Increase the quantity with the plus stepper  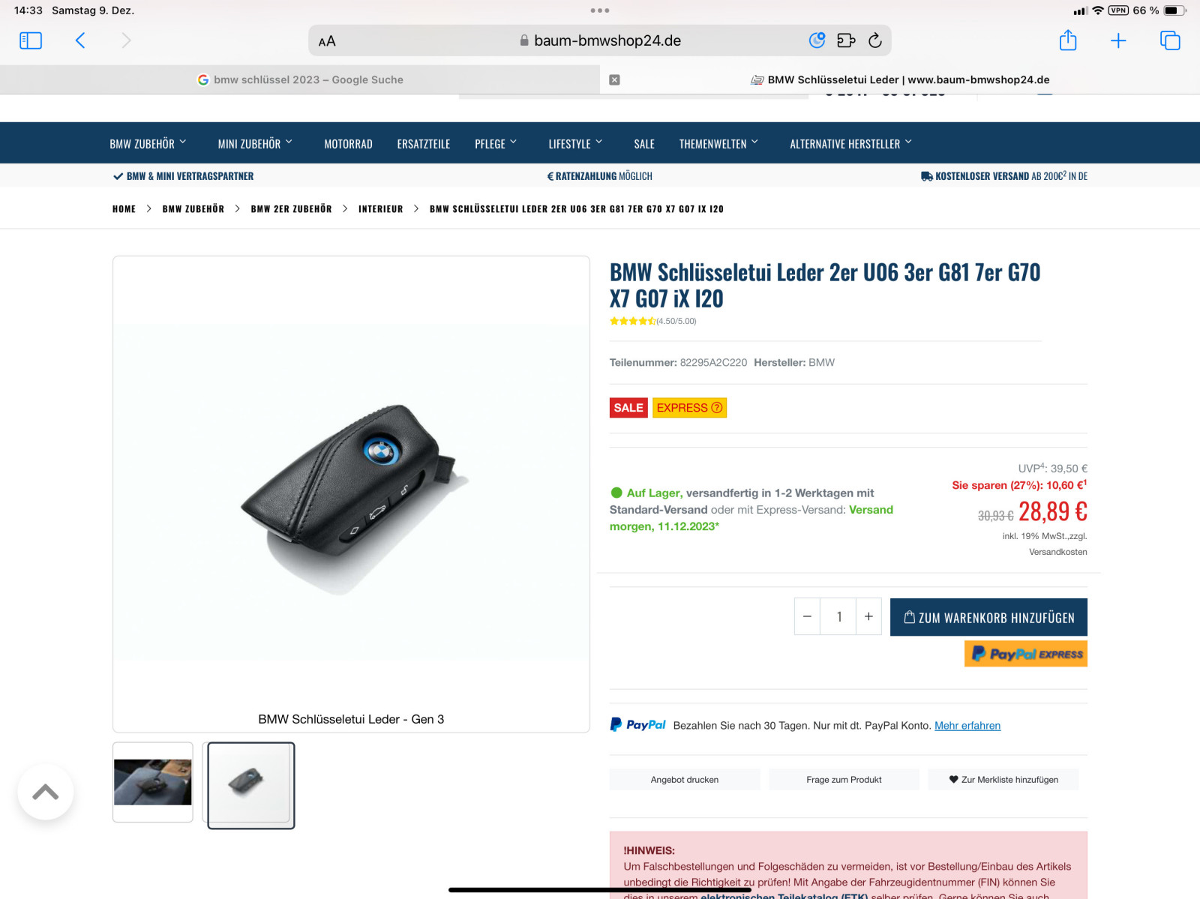[868, 616]
